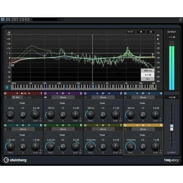Image resolution: width=183 pixels, height=183 pixels.
Task: Click band 3 right arrow beside ST
Action: coord(109,93)
